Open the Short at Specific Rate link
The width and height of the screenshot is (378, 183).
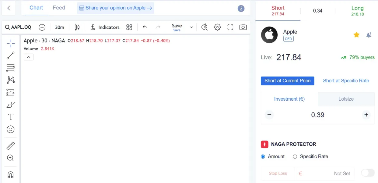click(x=346, y=81)
